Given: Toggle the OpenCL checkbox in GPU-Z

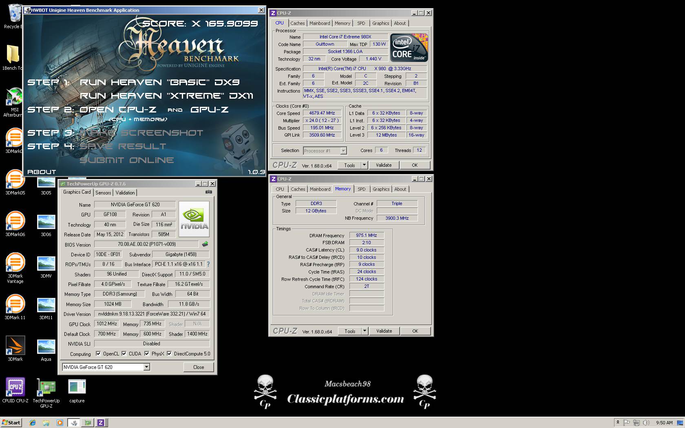Looking at the screenshot, I should click(x=98, y=354).
